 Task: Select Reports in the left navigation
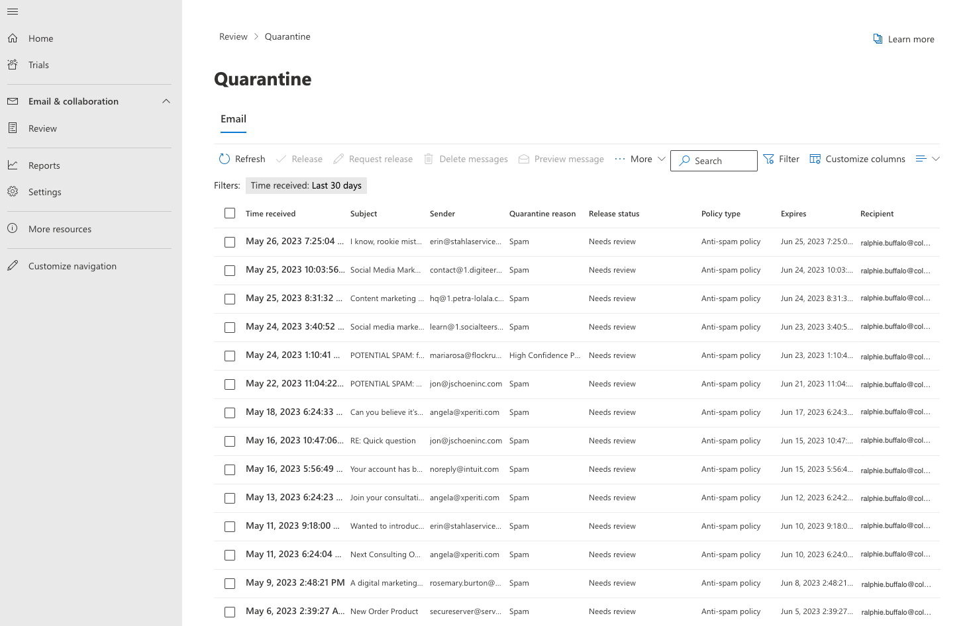point(44,165)
